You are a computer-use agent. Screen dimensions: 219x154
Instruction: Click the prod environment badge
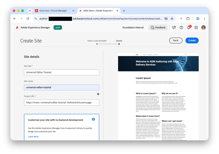[58, 27]
